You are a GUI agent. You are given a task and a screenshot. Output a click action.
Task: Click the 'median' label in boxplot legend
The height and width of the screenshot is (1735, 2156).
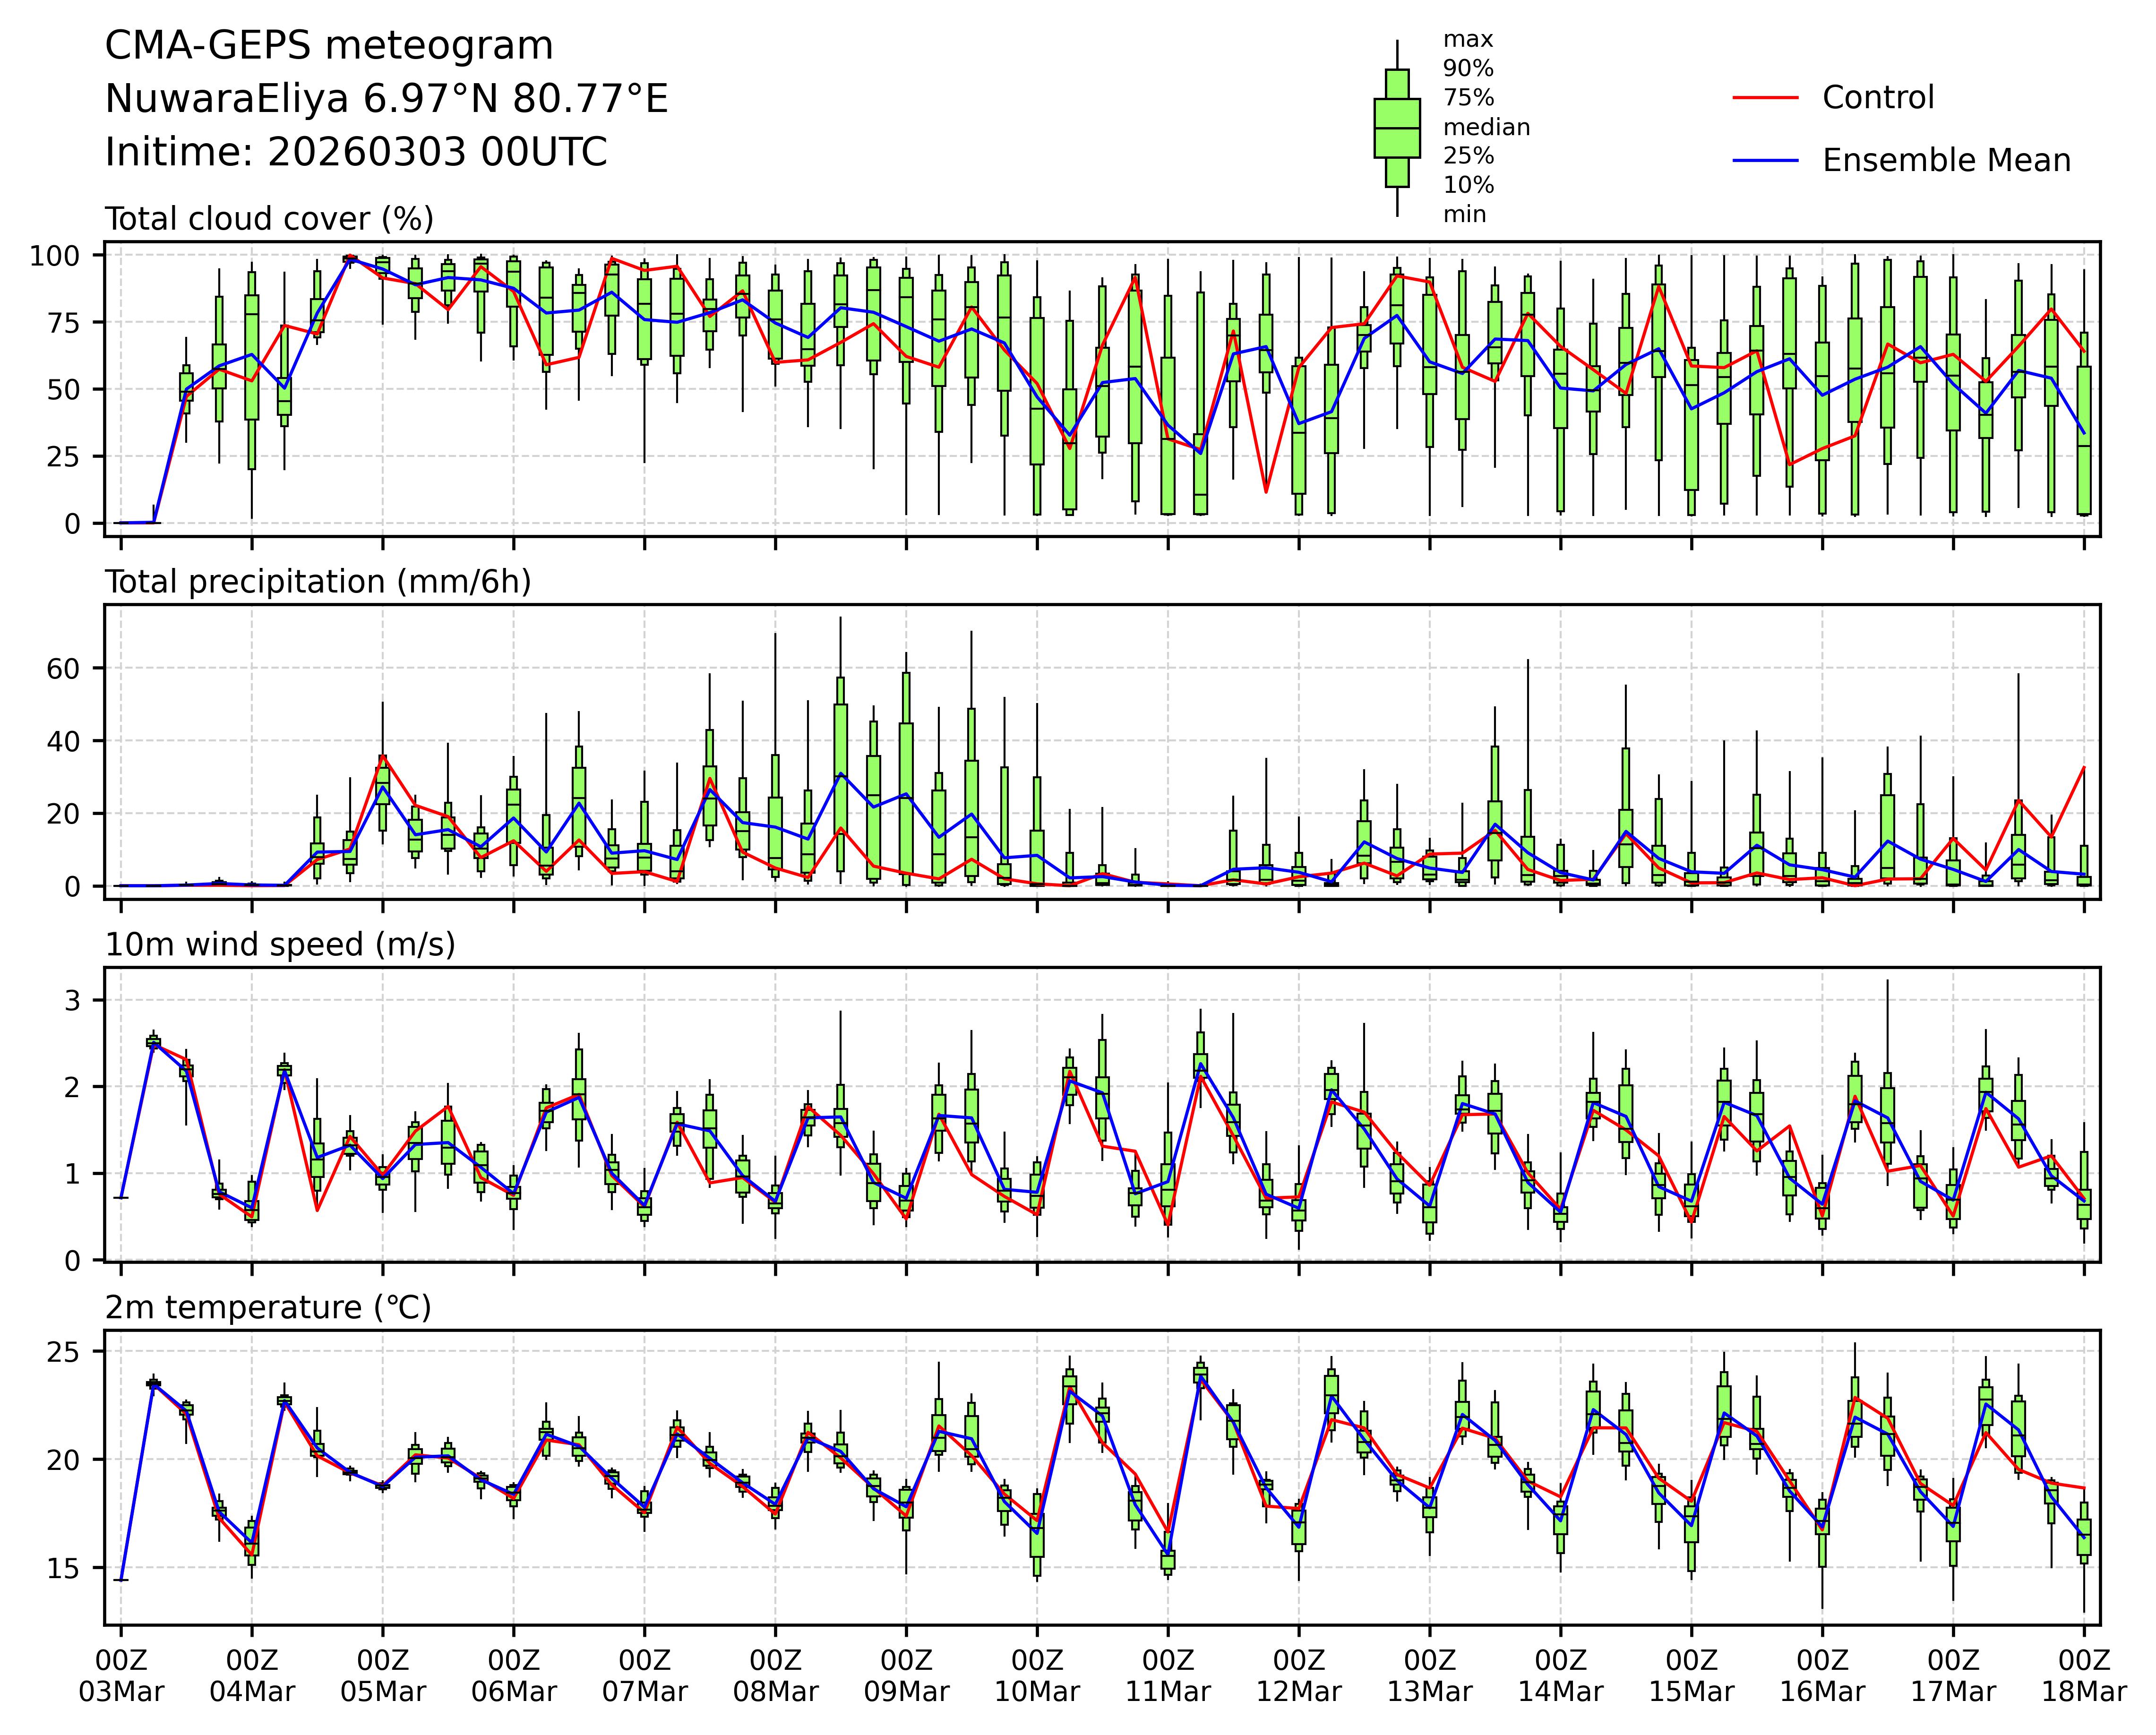point(1486,127)
